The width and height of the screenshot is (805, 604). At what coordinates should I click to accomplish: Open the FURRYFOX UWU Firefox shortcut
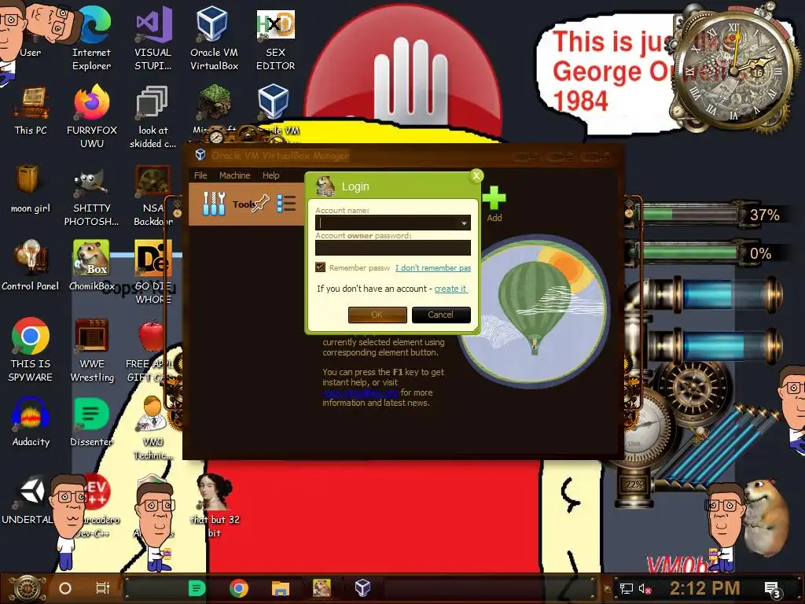click(x=92, y=116)
